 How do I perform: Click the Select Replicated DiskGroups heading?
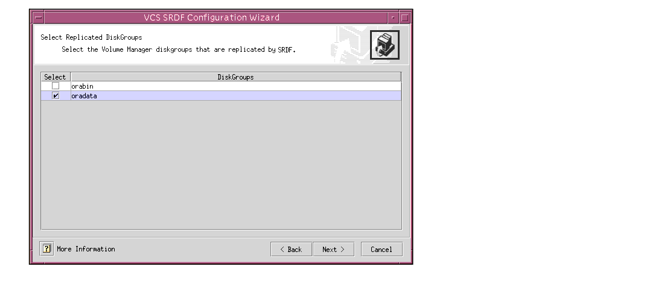coord(91,37)
